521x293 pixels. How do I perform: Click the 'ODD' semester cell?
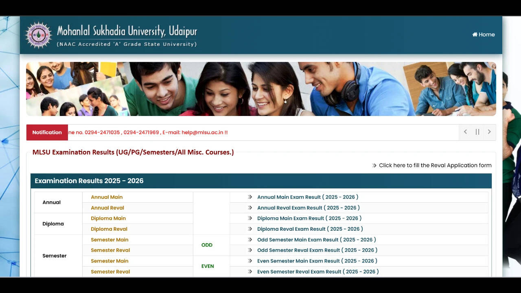pos(211,245)
